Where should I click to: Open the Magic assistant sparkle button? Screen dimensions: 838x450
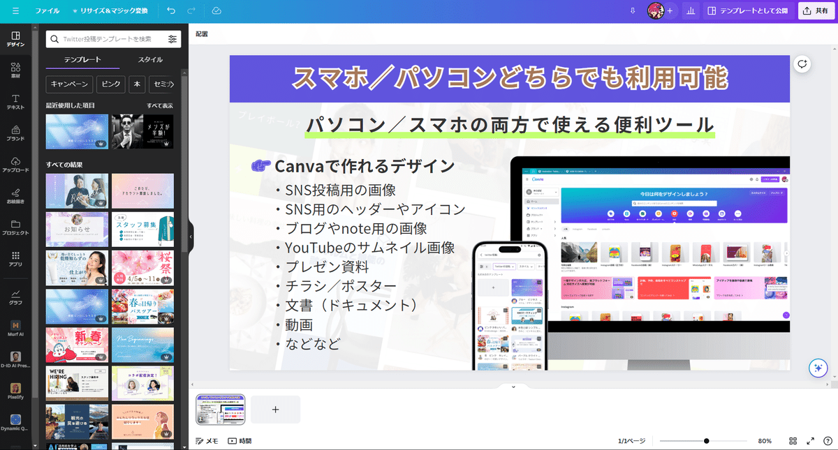pyautogui.click(x=817, y=368)
